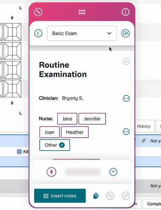Click the Insert notes button

pyautogui.click(x=60, y=196)
